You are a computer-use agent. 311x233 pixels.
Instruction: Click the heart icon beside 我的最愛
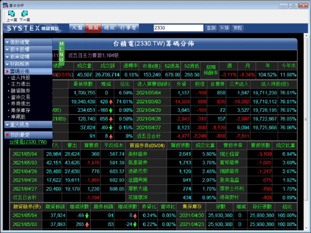click(x=7, y=135)
